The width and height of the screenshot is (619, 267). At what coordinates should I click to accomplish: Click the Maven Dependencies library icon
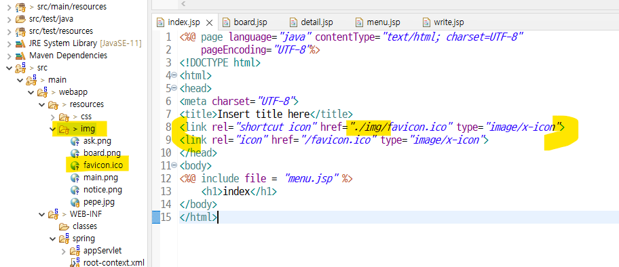[20, 56]
